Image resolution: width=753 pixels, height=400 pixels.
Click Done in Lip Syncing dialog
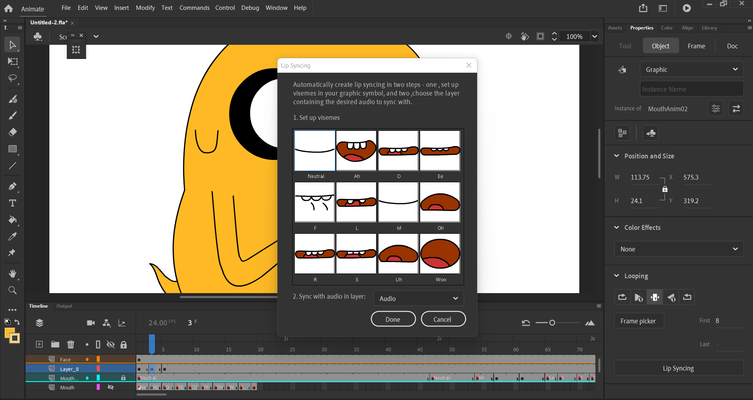click(x=393, y=319)
